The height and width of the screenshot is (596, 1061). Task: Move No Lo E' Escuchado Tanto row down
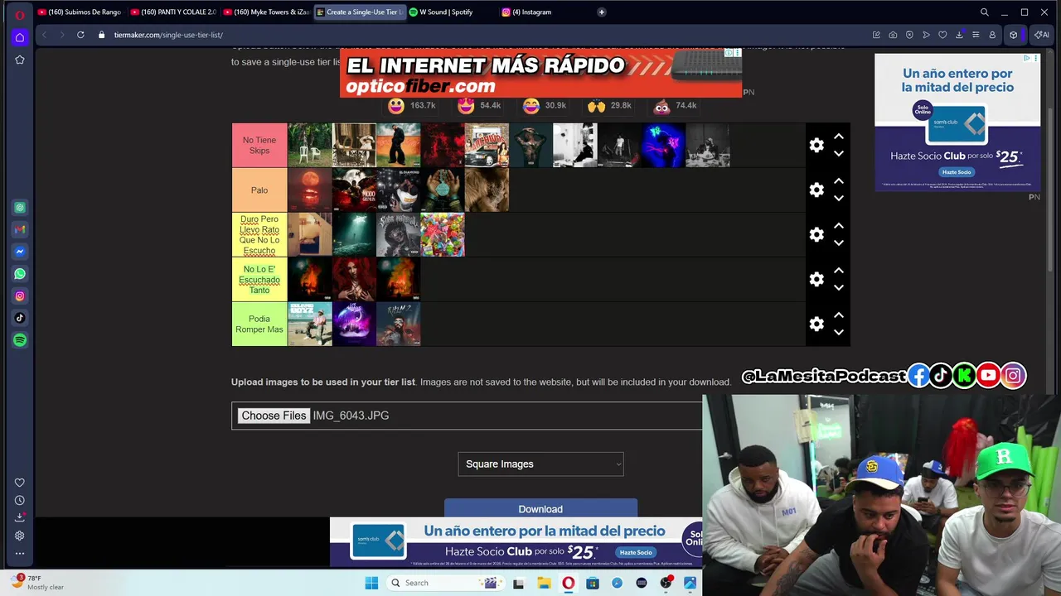pos(838,287)
